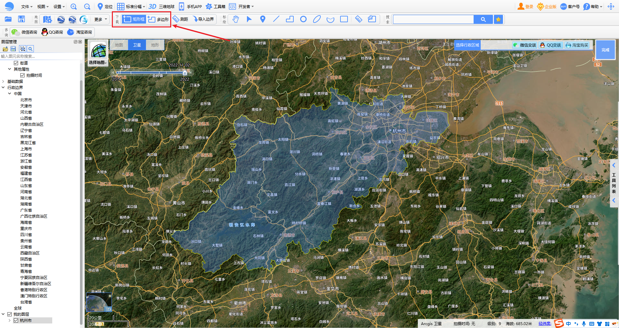Image resolution: width=619 pixels, height=328 pixels.
Task: Click the placemark pin marker tool
Action: (263, 19)
